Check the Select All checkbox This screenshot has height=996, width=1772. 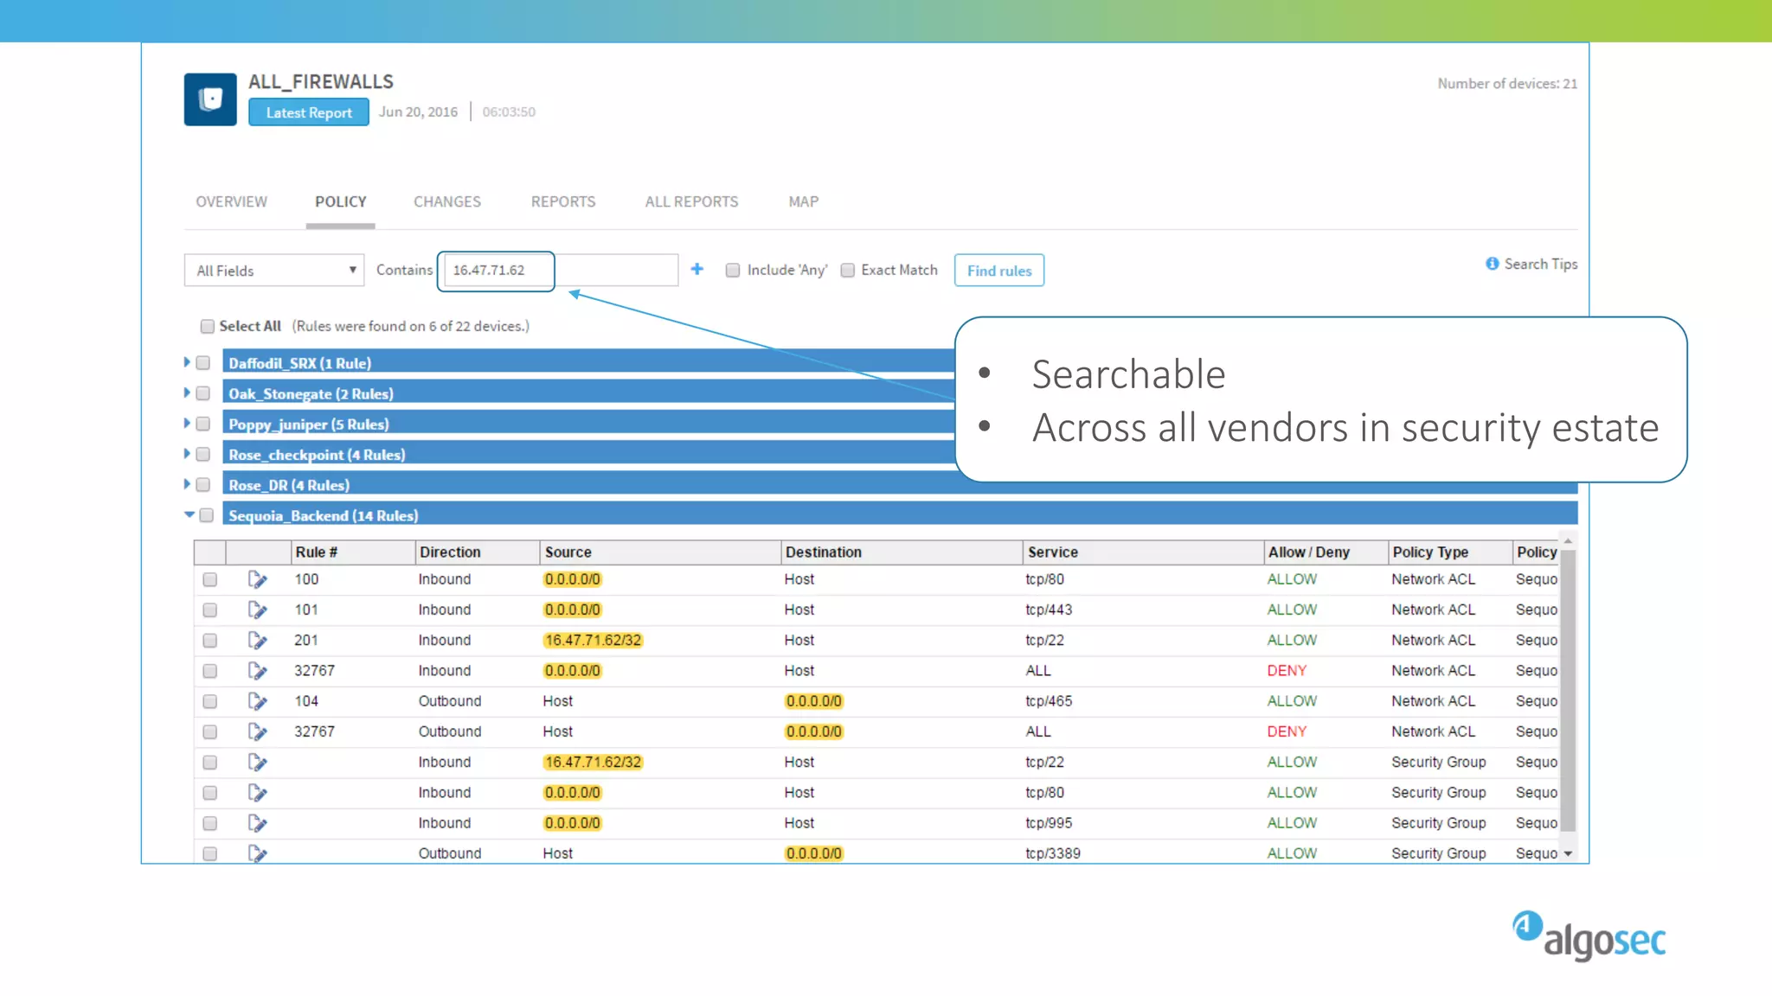207,326
